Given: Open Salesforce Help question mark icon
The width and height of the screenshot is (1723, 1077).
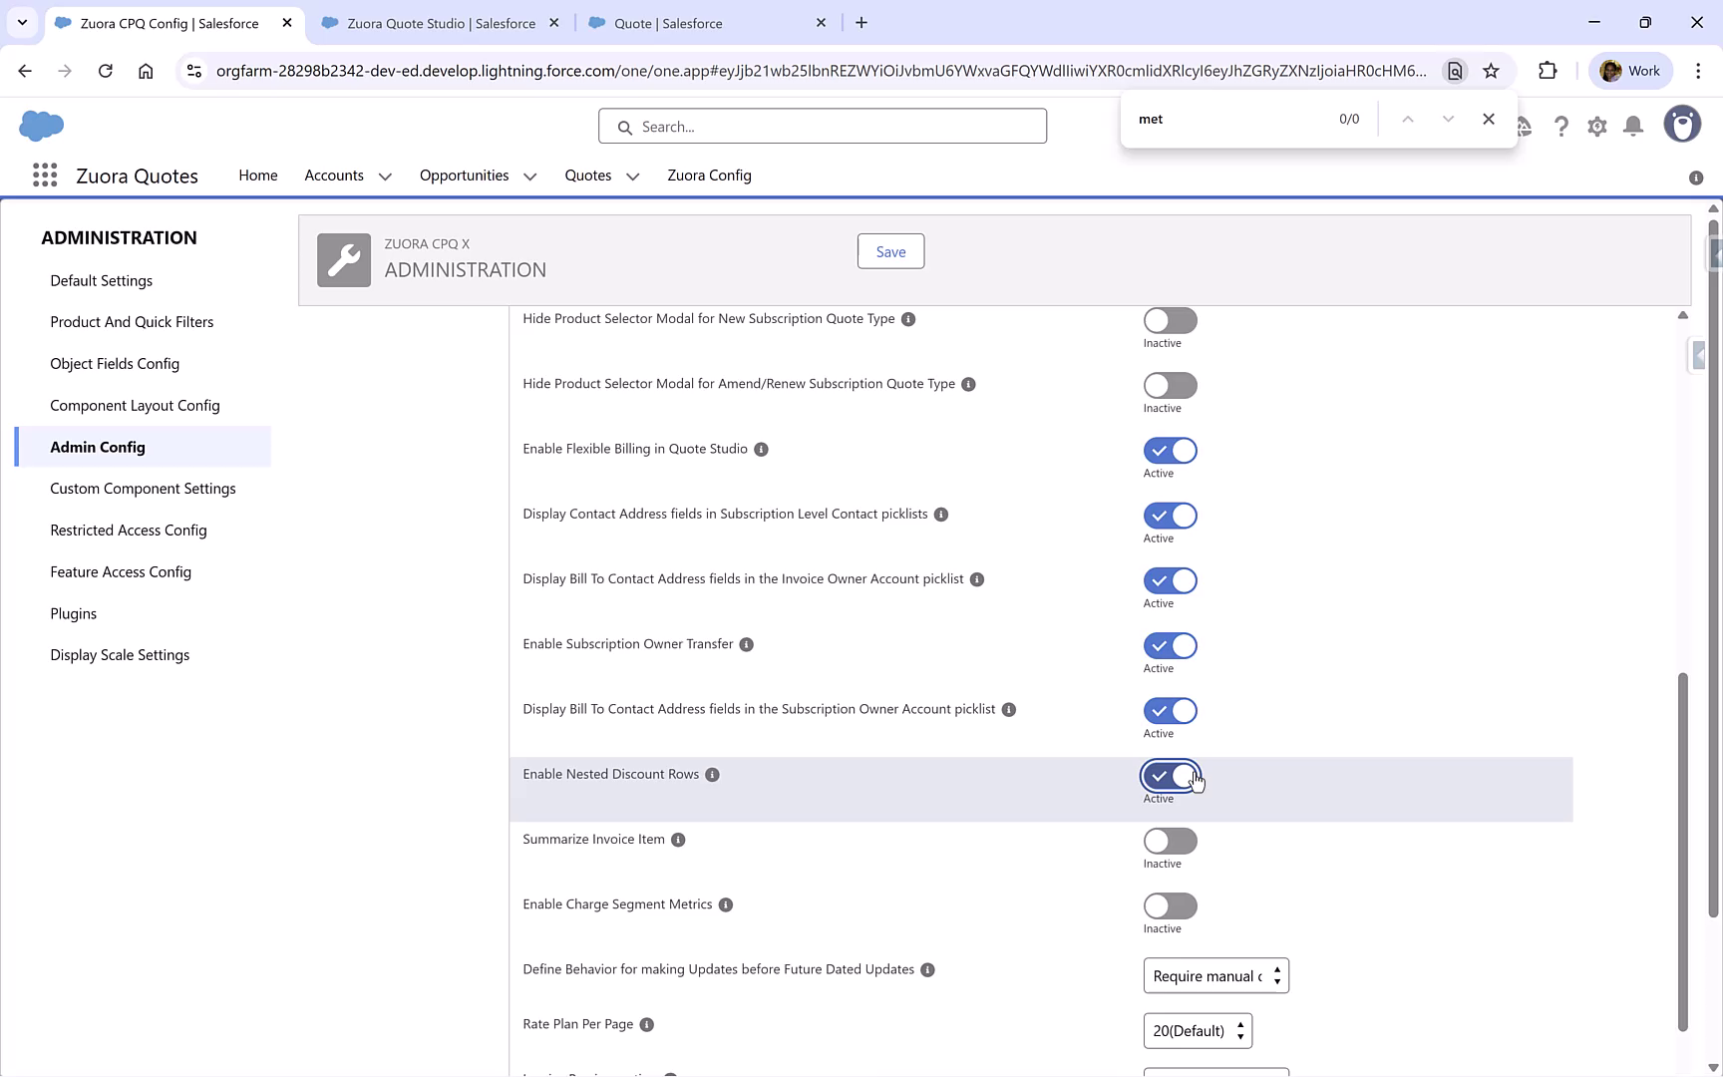Looking at the screenshot, I should 1561,126.
